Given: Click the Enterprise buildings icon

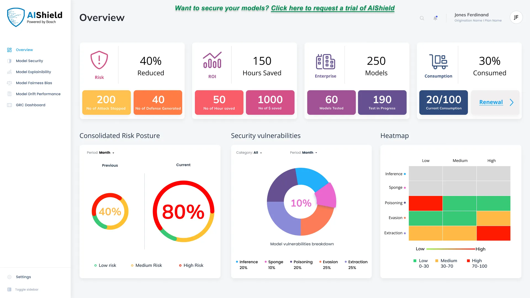Looking at the screenshot, I should click(325, 62).
